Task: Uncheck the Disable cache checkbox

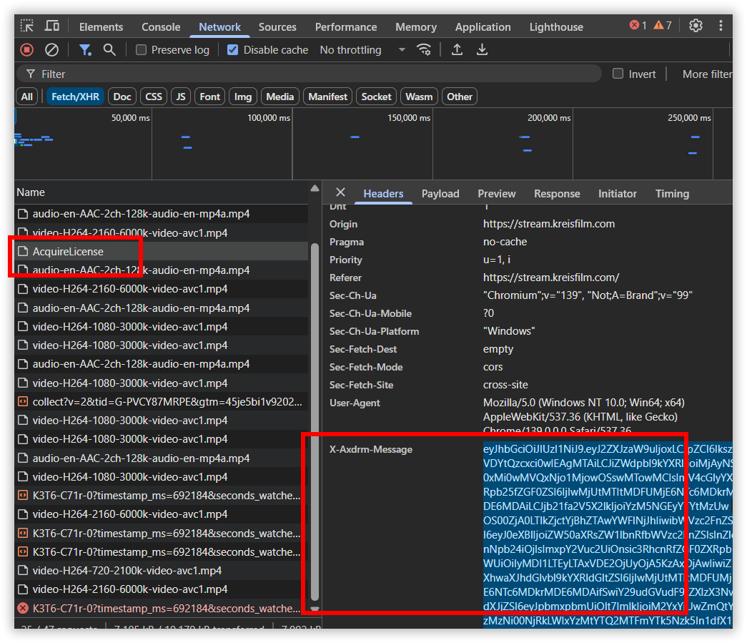Action: coord(232,50)
